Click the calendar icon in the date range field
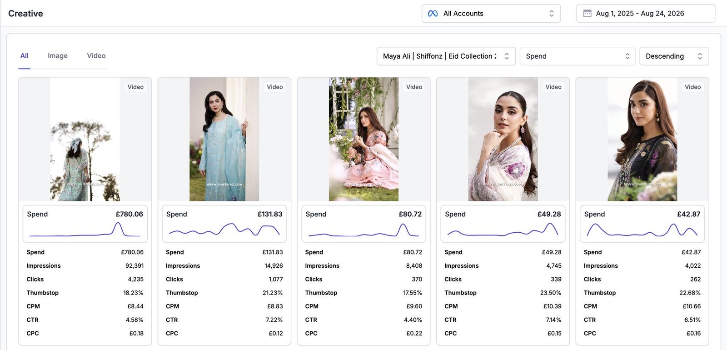The height and width of the screenshot is (350, 727). pos(588,13)
